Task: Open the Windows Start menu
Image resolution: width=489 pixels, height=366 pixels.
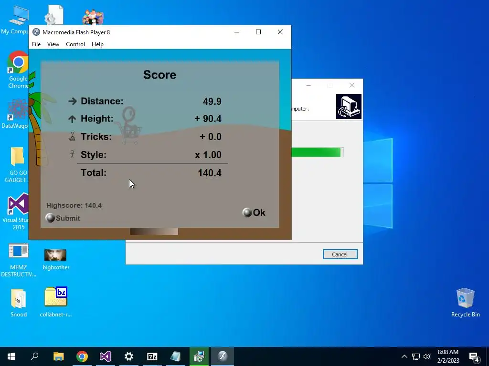Action: click(11, 356)
